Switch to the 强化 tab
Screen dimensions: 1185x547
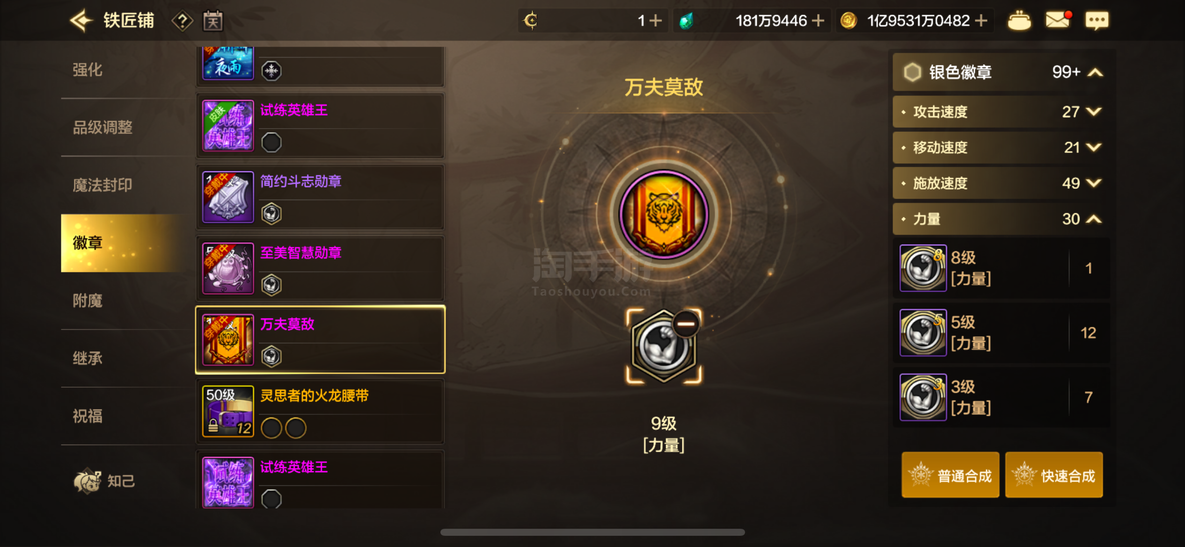pos(87,70)
